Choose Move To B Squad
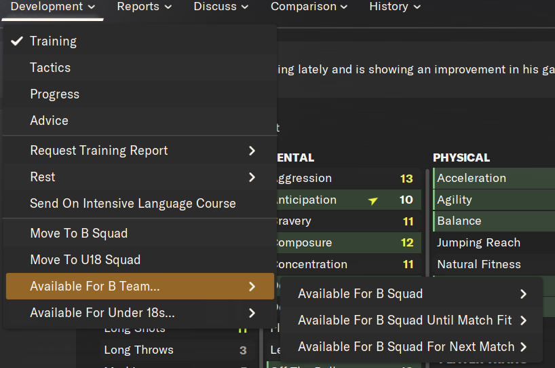Image resolution: width=555 pixels, height=368 pixels. tap(79, 234)
